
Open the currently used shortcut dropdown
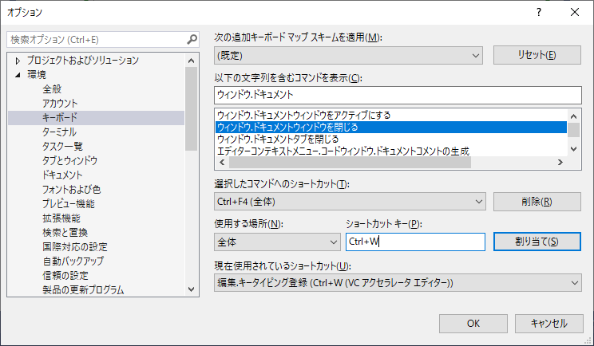coord(398,282)
